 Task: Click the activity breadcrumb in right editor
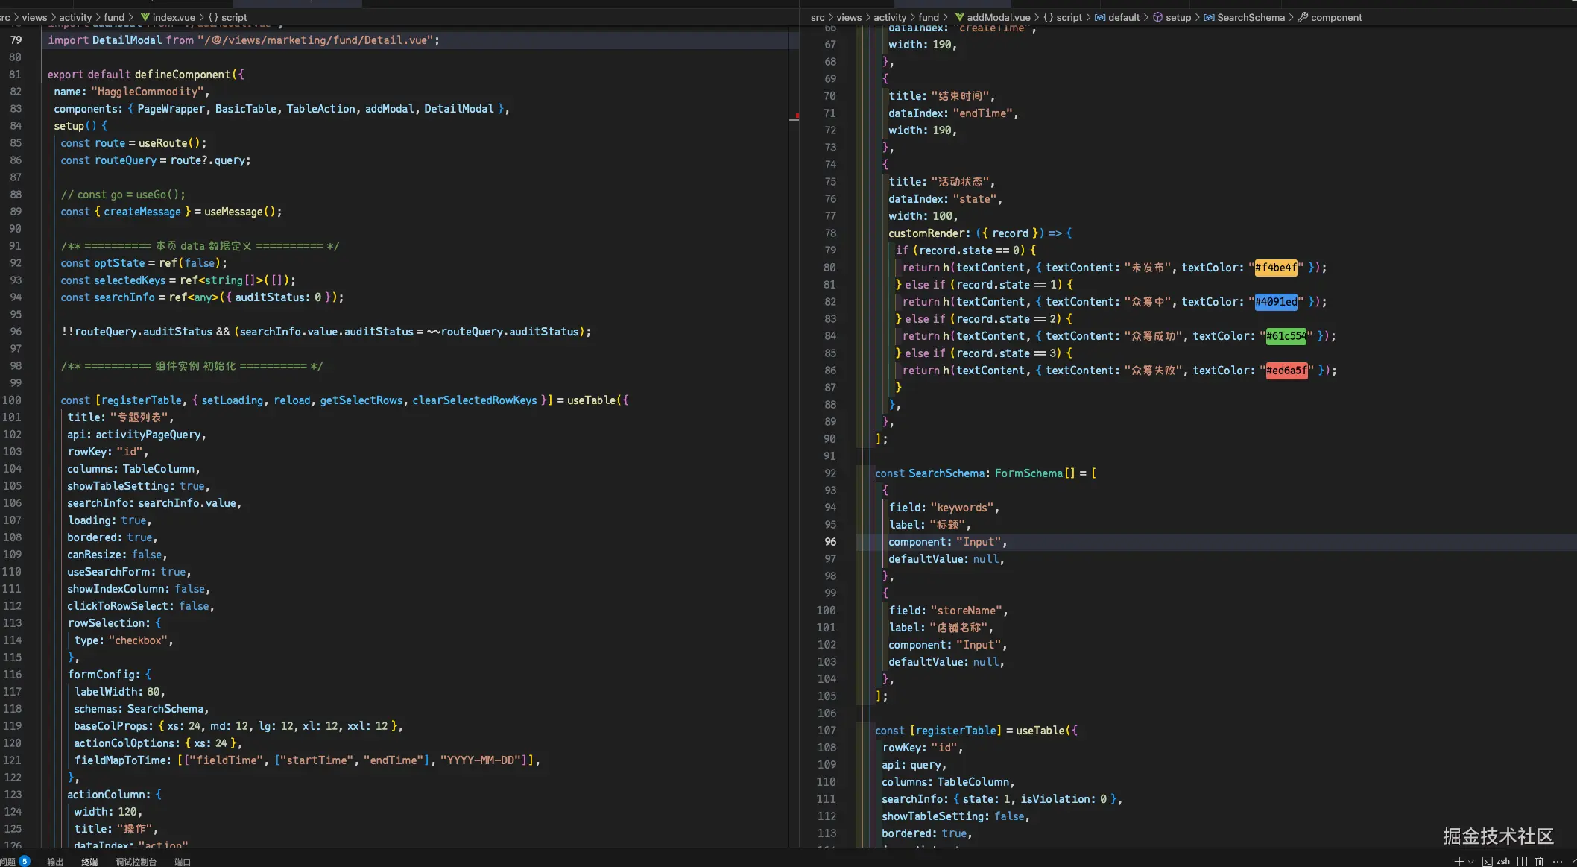pos(889,17)
